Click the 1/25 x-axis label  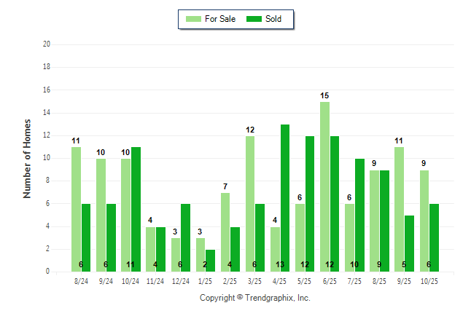point(205,280)
